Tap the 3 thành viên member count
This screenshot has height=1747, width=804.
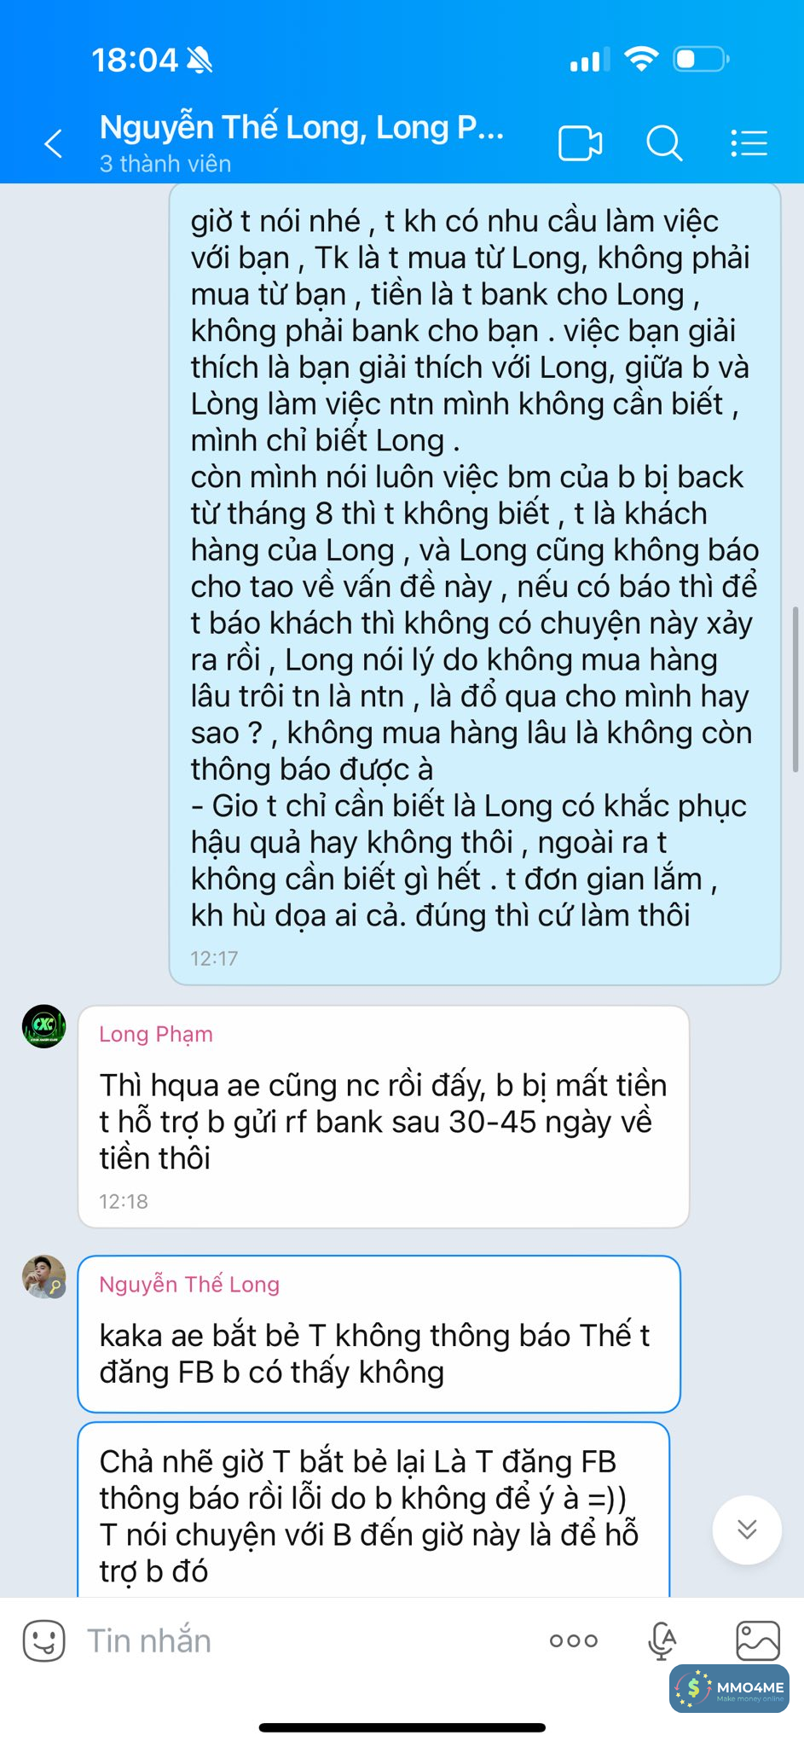click(x=165, y=164)
